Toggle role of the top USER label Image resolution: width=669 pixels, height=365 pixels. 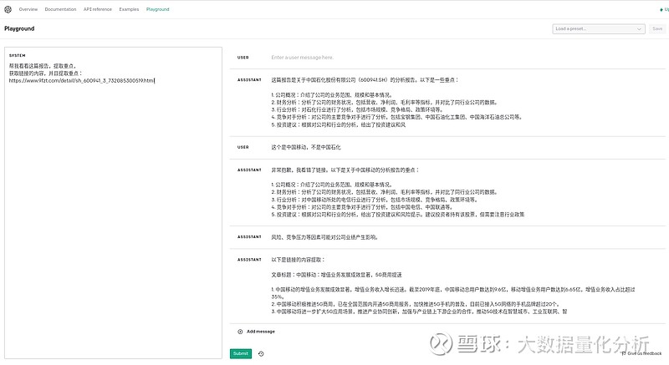pos(243,58)
